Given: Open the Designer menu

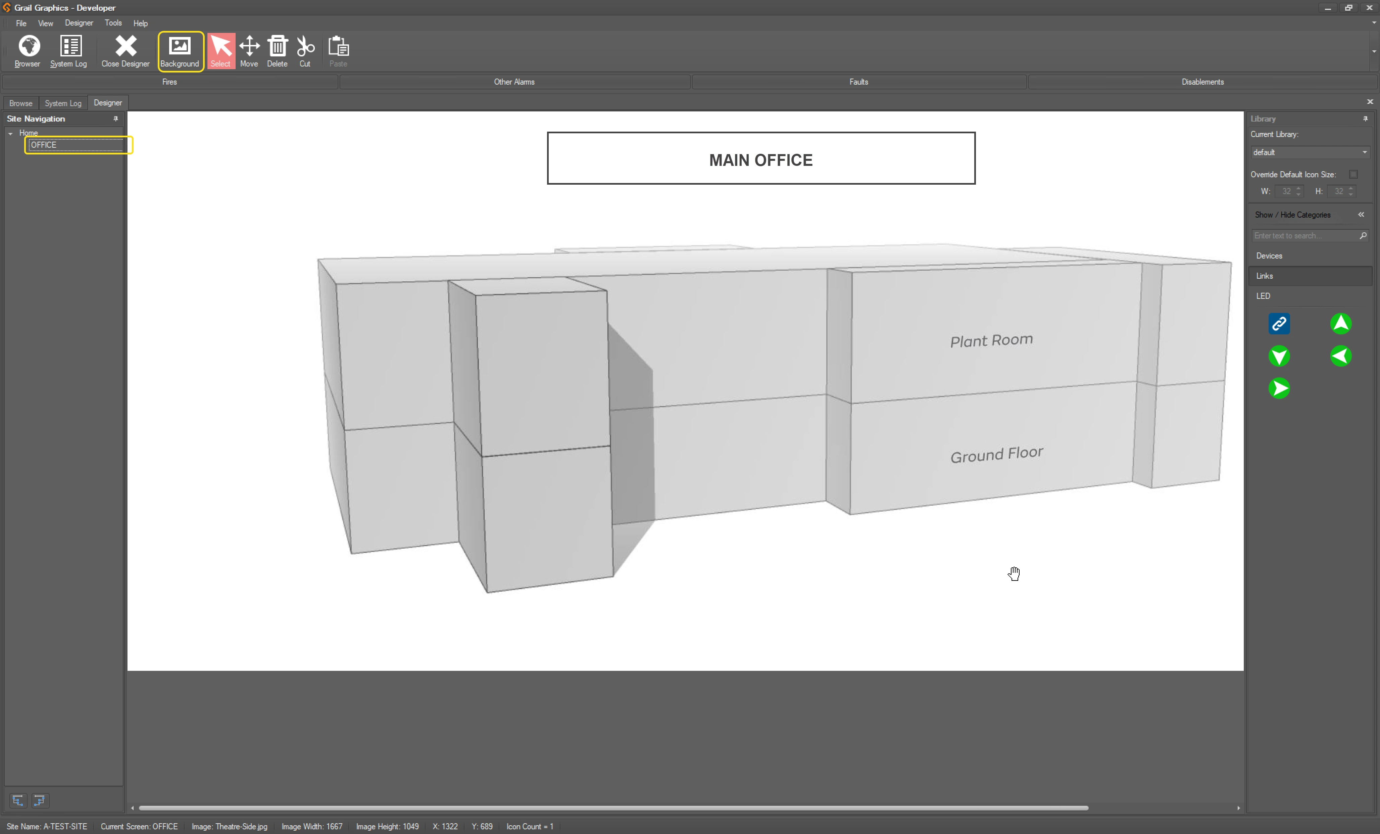Looking at the screenshot, I should [79, 23].
